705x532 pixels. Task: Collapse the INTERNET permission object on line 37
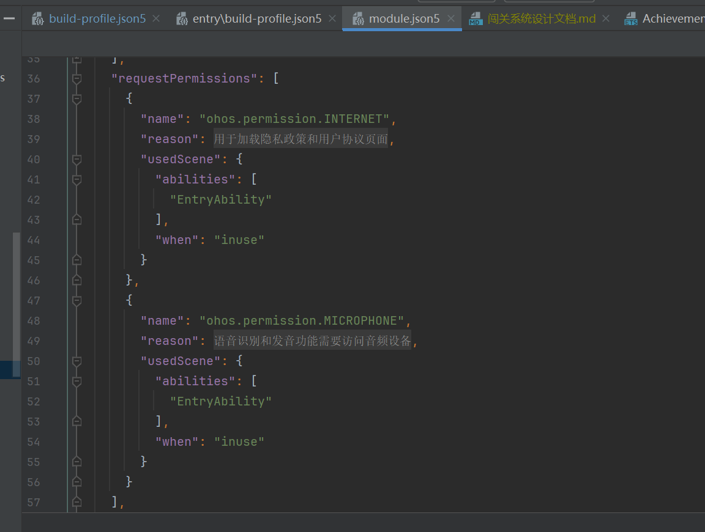click(77, 99)
